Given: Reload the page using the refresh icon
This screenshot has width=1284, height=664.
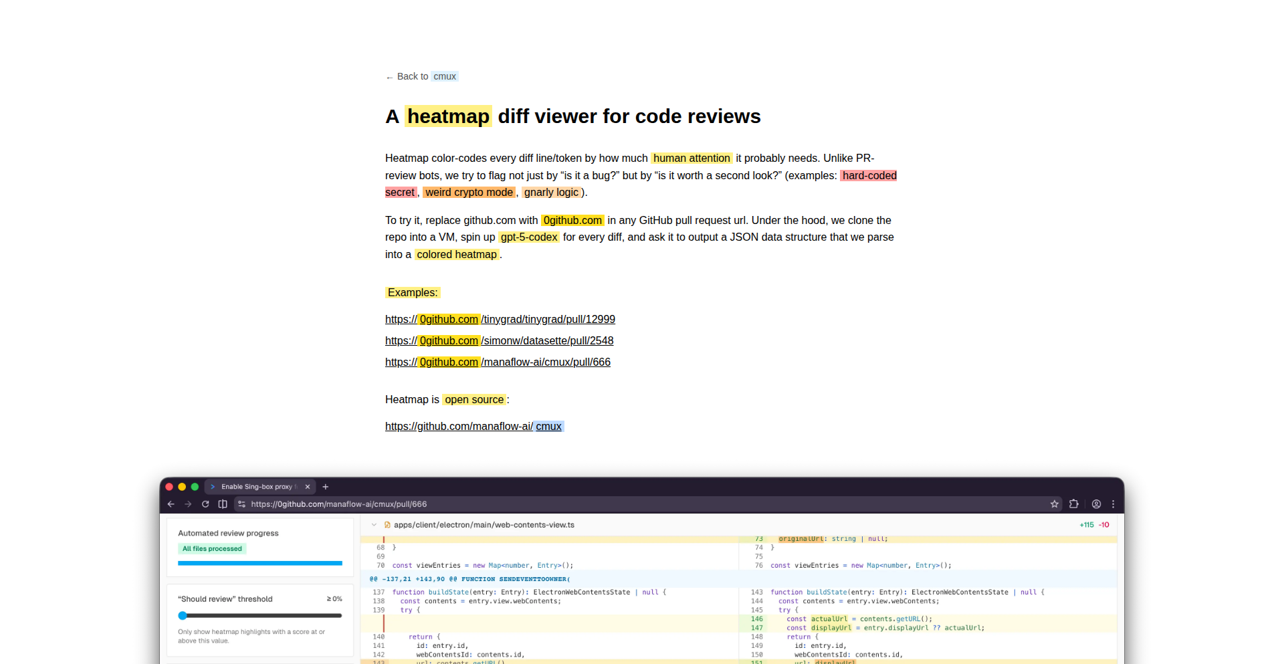Looking at the screenshot, I should [x=205, y=504].
